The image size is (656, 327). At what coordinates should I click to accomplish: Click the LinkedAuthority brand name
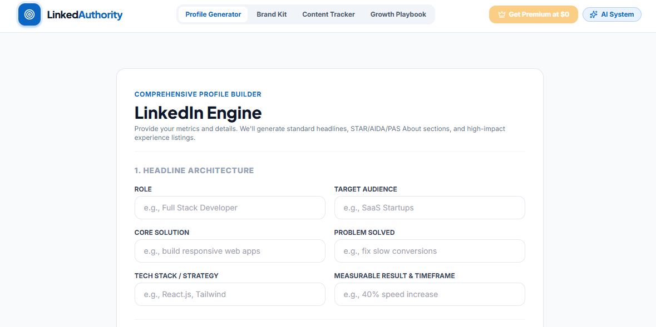tap(85, 15)
